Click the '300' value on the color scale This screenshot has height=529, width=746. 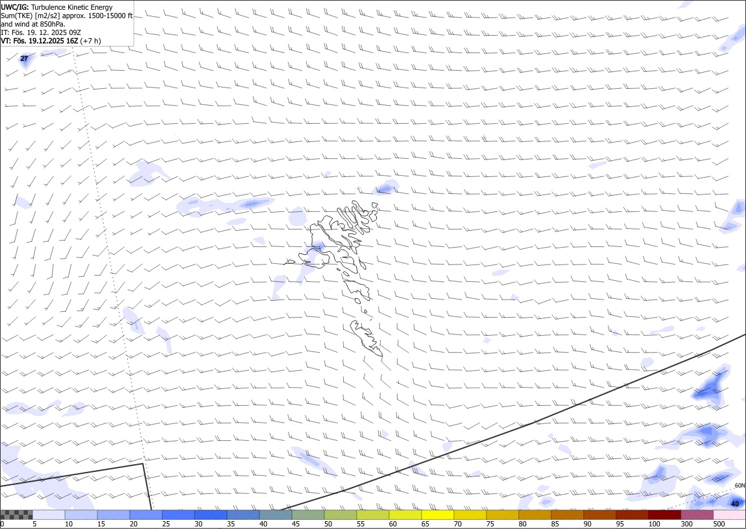[686, 524]
